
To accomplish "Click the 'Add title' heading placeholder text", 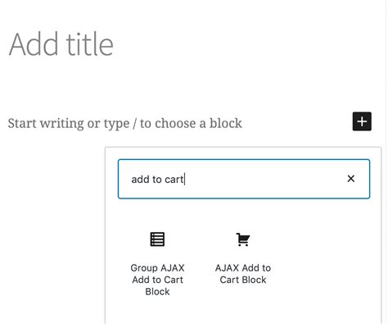I will [x=61, y=44].
